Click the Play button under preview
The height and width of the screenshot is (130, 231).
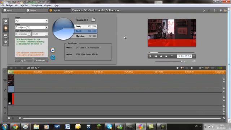(150, 56)
